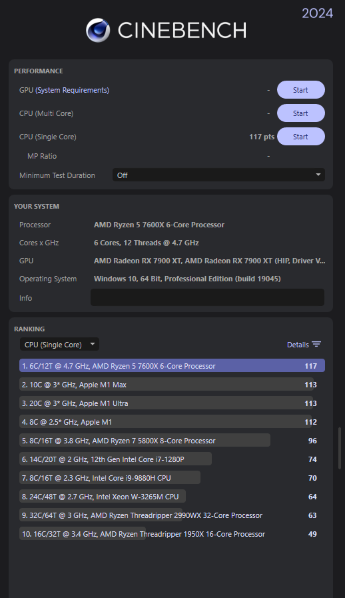This screenshot has height=598, width=345.
Task: Click the filter lines icon beside Details
Action: point(316,344)
